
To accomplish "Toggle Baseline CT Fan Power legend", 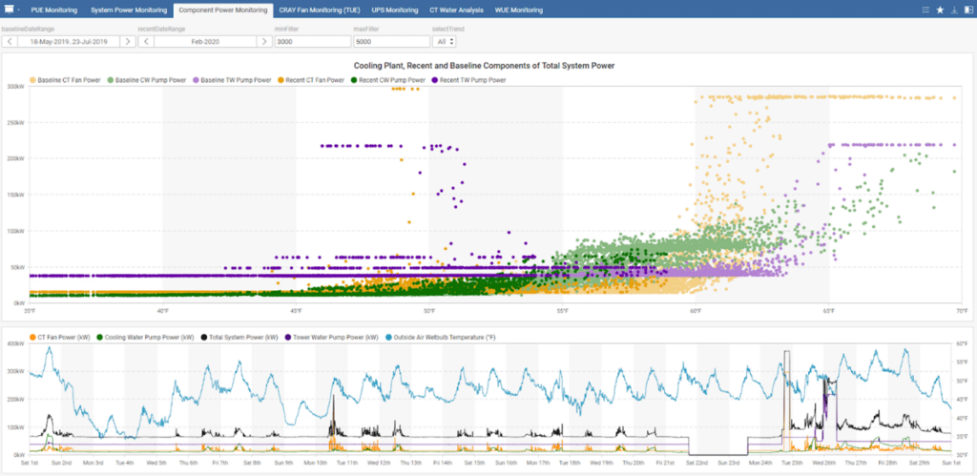I will [65, 80].
